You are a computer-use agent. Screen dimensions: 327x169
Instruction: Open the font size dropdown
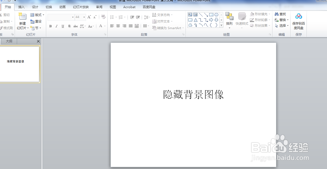tap(84, 17)
